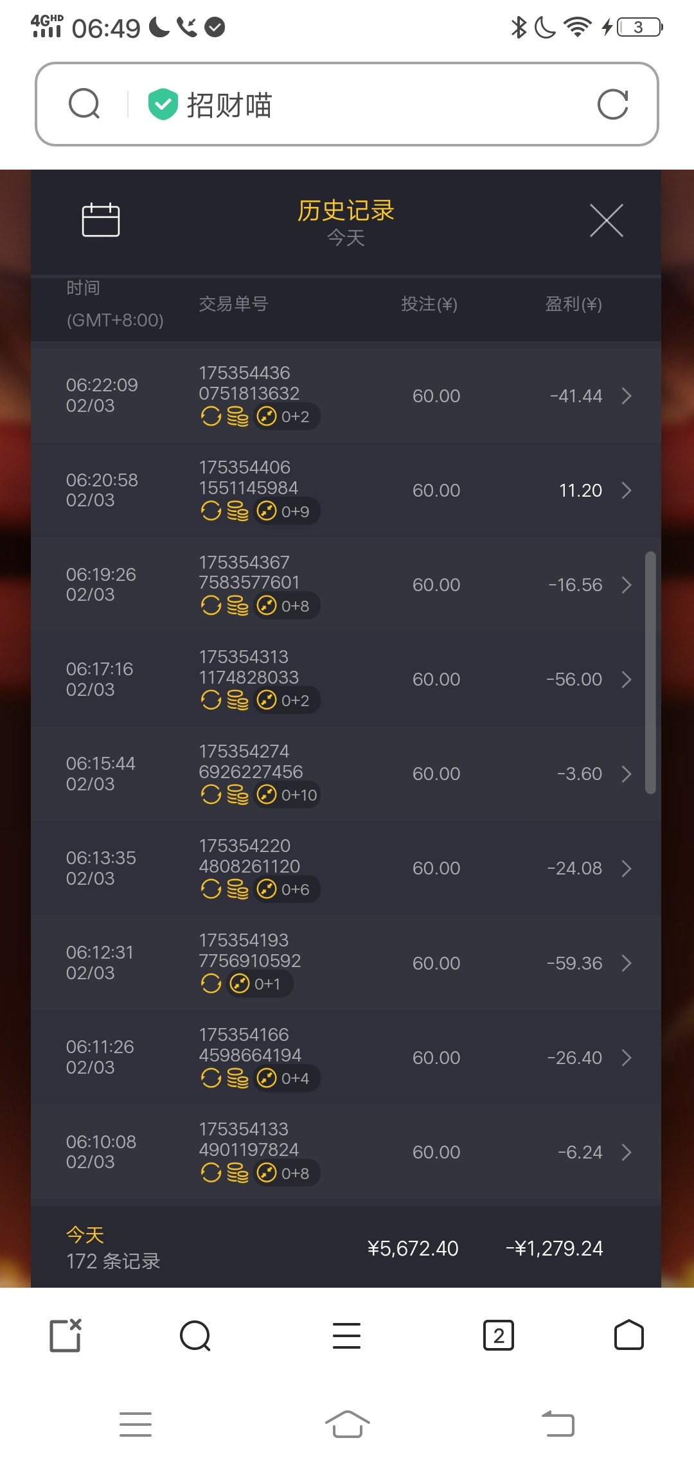Click the vertical scrollbar of records list
Screen dimensions: 694x1465
650,672
